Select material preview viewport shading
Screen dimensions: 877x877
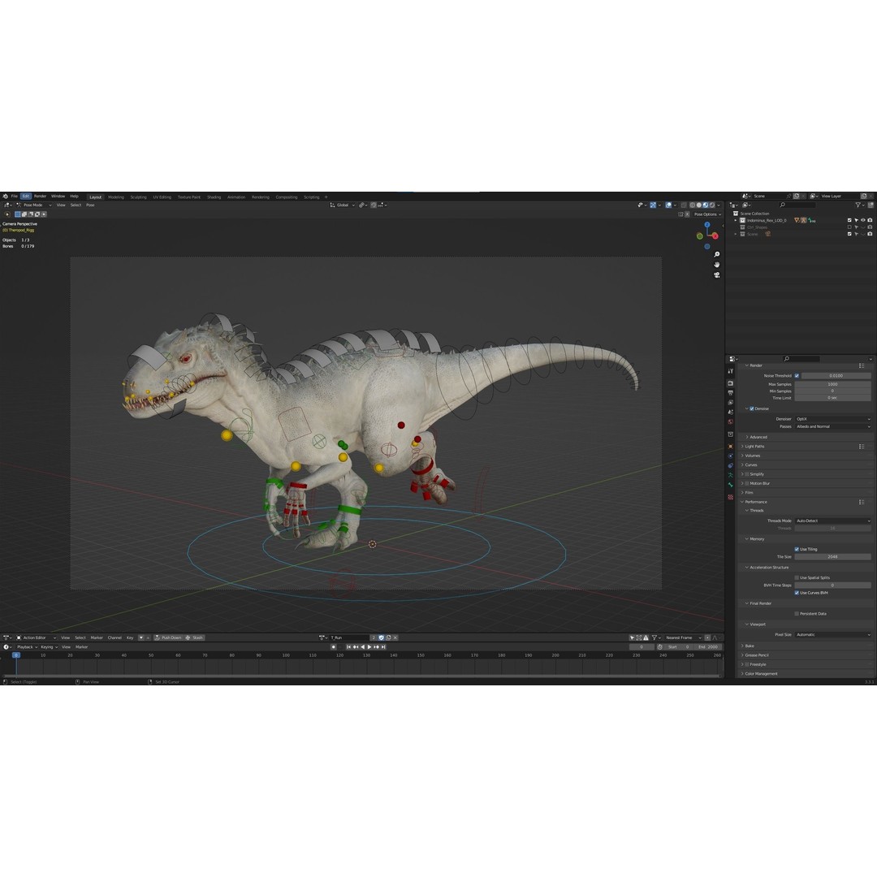(706, 205)
